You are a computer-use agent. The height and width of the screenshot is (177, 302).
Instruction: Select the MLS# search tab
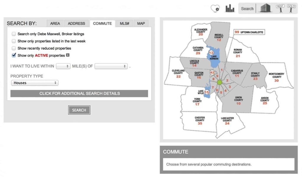click(x=124, y=23)
